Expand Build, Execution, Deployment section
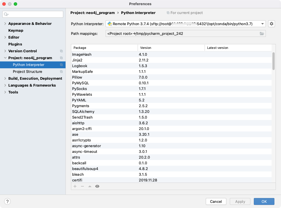281x208 pixels. point(5,78)
